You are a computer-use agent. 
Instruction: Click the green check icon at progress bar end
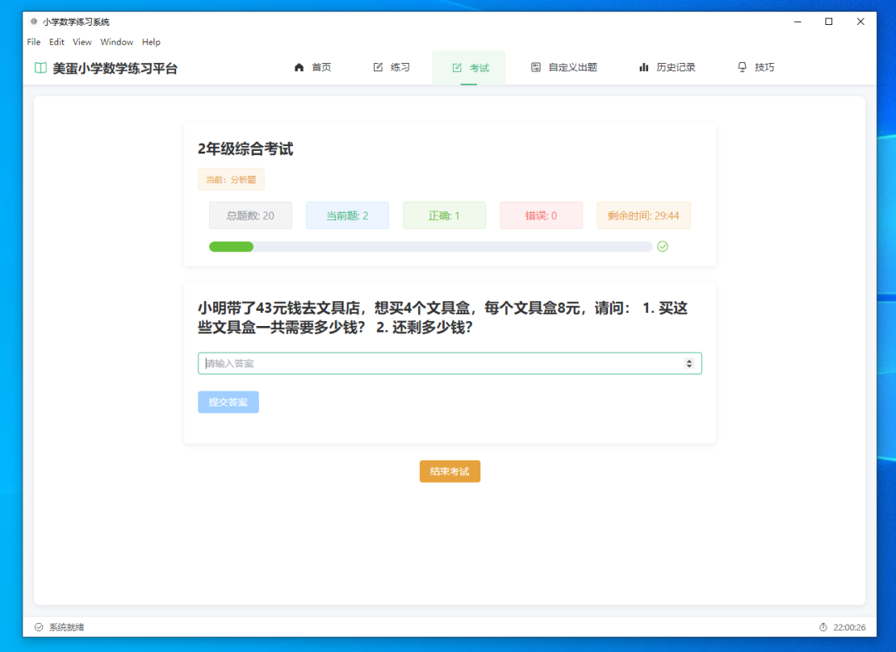(x=662, y=246)
